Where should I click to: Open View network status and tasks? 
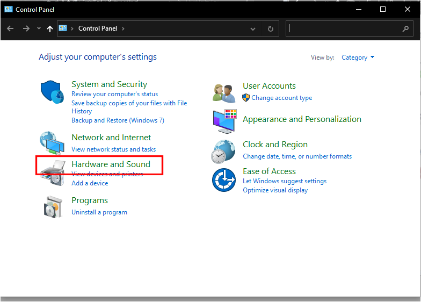(x=114, y=149)
